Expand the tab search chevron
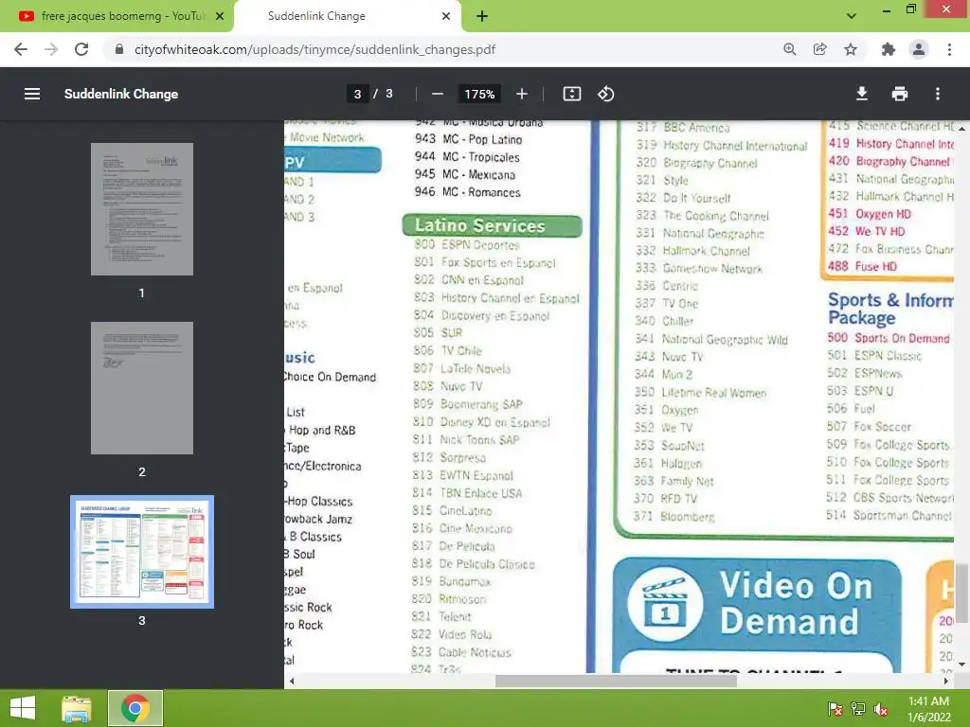The width and height of the screenshot is (970, 727). [852, 16]
